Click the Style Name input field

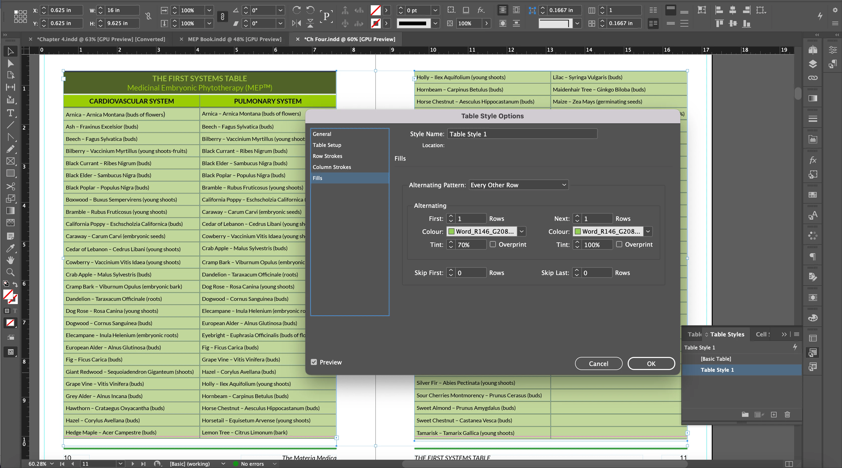[x=522, y=134]
